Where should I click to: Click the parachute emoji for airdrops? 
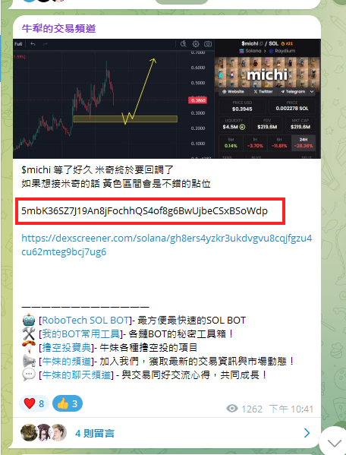coord(29,347)
